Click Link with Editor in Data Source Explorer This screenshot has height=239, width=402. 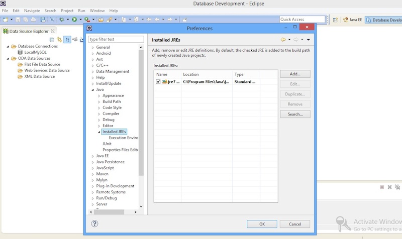click(x=59, y=39)
